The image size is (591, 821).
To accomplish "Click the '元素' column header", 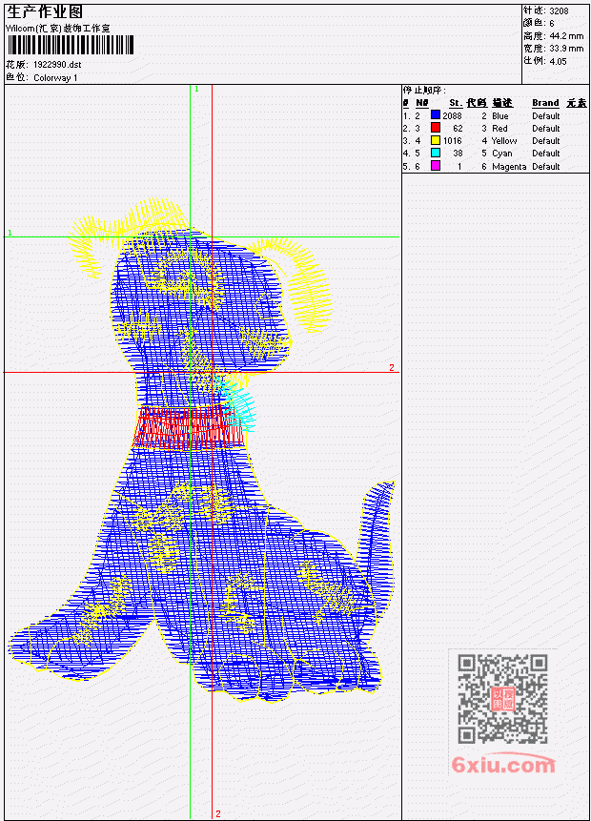I will coord(577,103).
